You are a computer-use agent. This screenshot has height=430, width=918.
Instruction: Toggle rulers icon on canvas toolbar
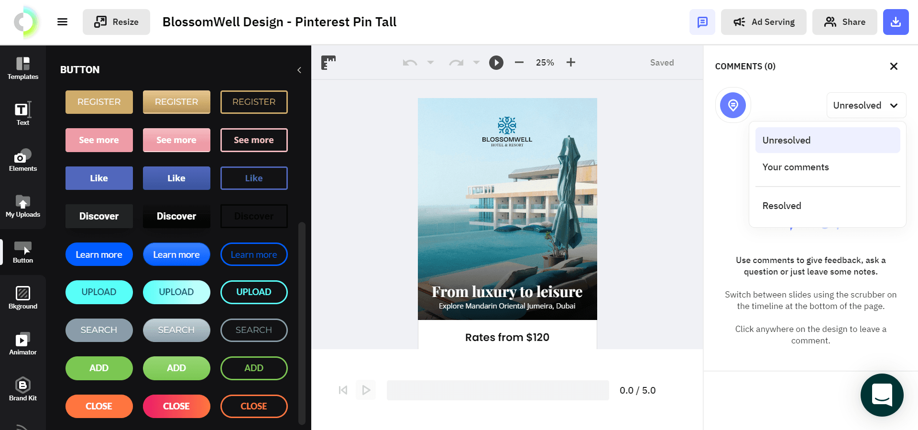tap(328, 63)
